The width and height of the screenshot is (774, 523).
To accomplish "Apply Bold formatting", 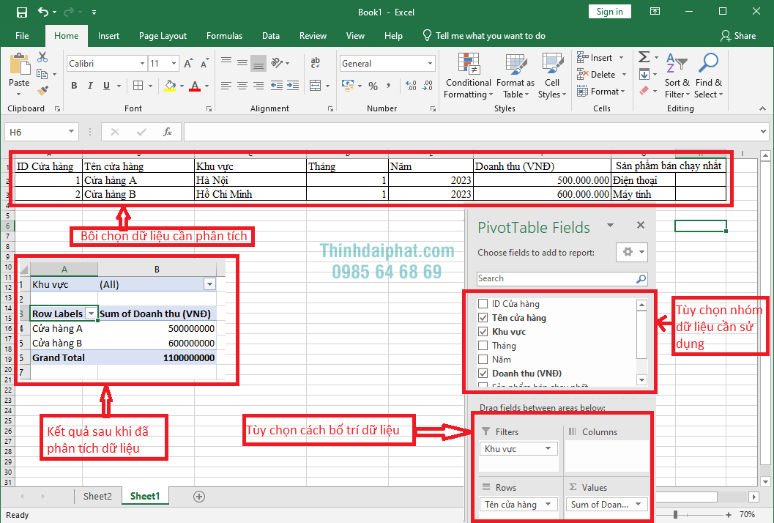I will (74, 86).
